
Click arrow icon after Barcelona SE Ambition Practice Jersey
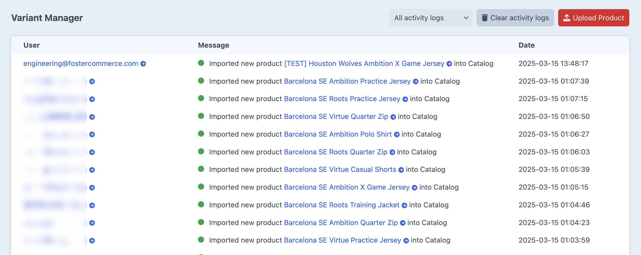(416, 82)
